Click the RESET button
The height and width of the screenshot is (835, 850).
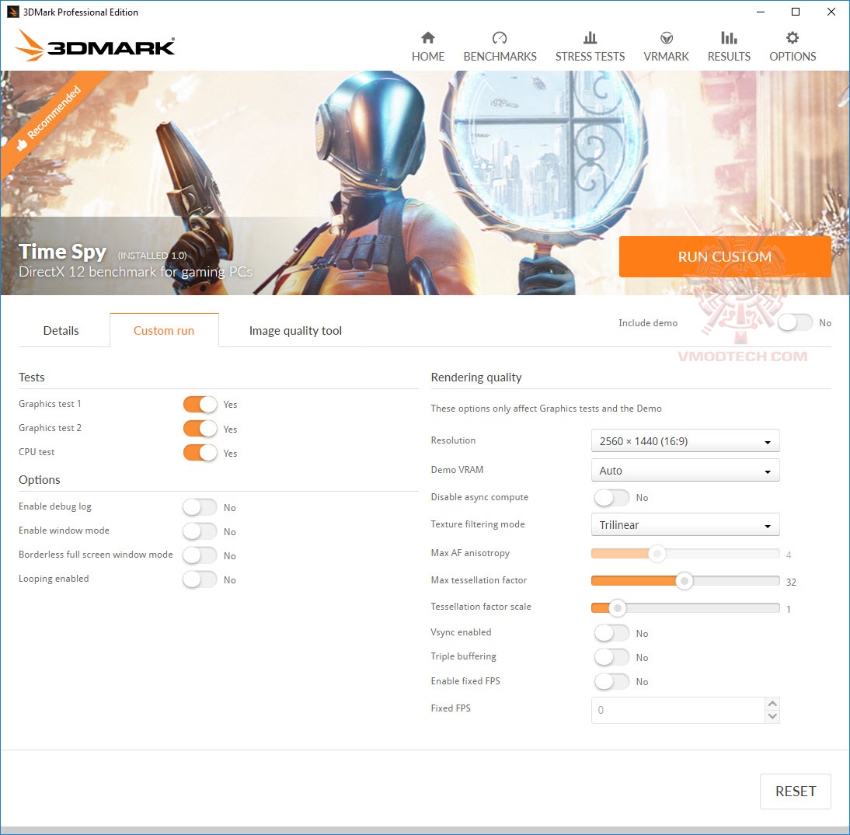796,791
